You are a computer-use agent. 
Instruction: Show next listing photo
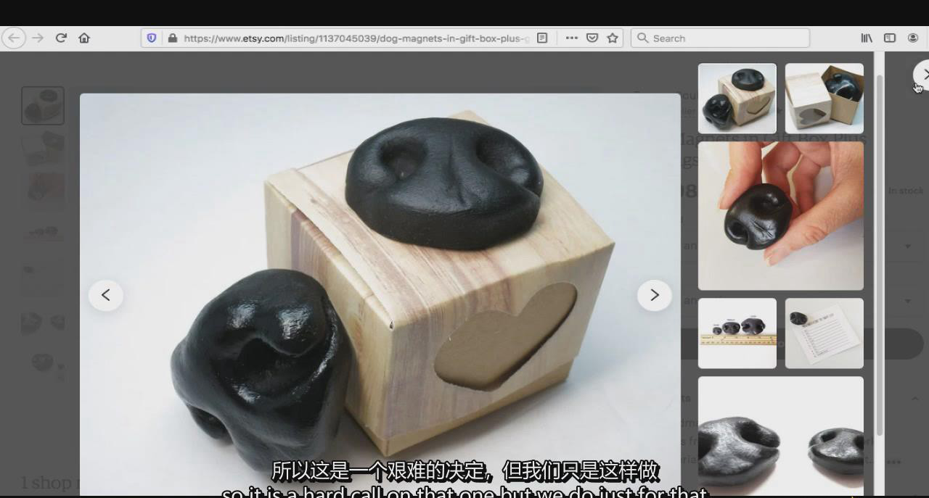(x=655, y=294)
